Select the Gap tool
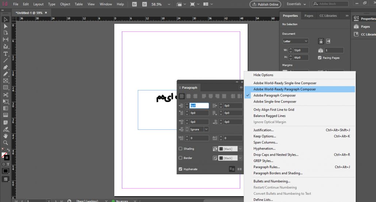Viewport: 376px width, 202px height. tap(5, 39)
